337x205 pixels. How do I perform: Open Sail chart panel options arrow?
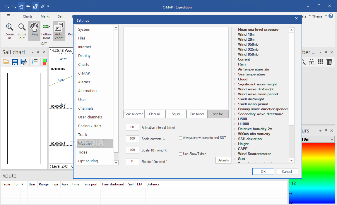coord(33,52)
